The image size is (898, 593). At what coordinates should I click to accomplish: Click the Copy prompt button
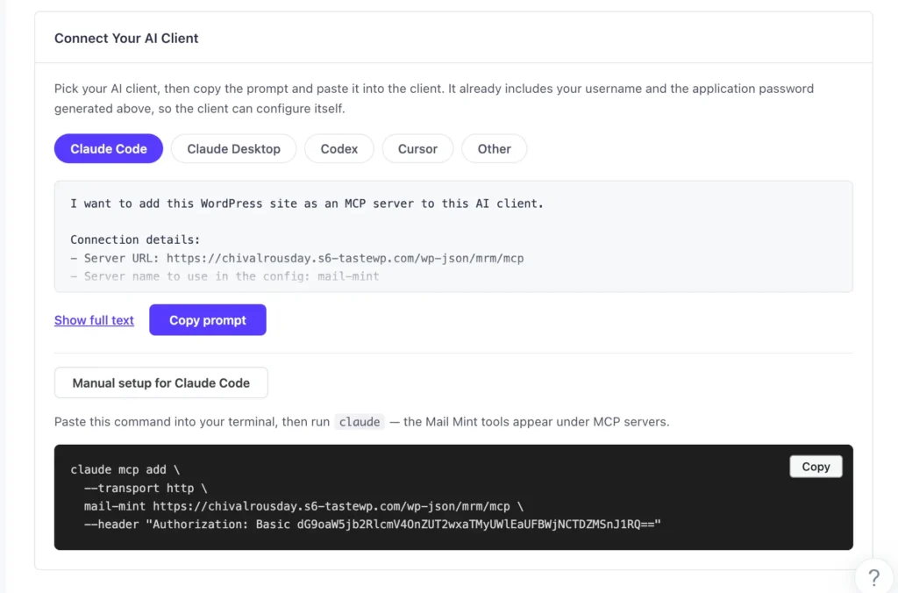pos(207,319)
